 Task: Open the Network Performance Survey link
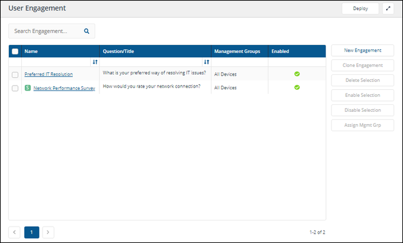tap(64, 88)
